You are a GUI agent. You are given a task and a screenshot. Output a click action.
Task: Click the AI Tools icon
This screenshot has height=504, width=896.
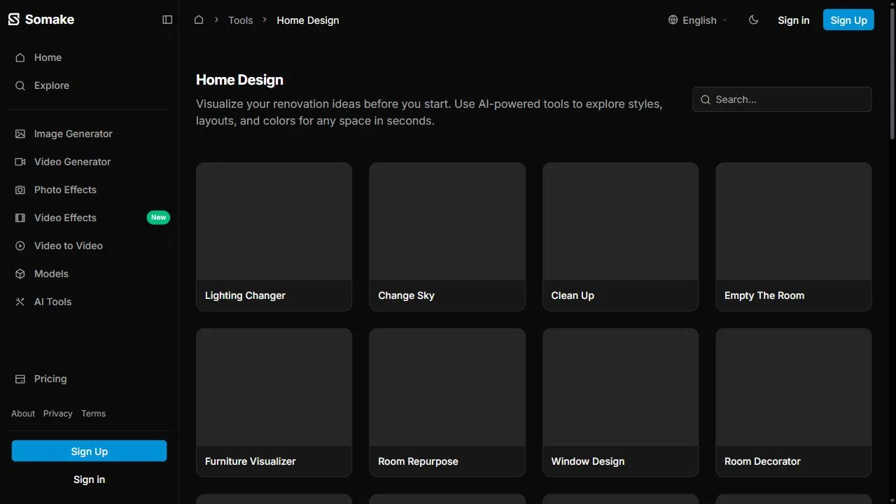point(20,302)
